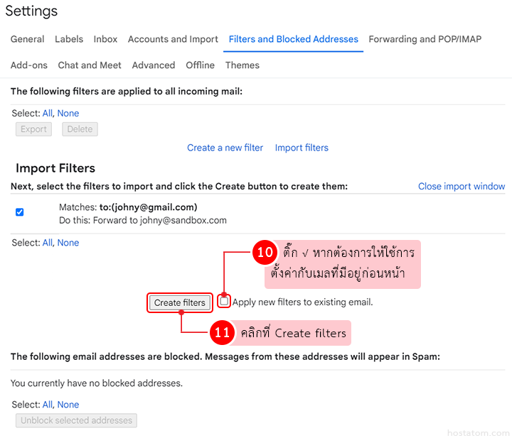Switch to the Add-ons tab
The height and width of the screenshot is (438, 512).
point(29,65)
